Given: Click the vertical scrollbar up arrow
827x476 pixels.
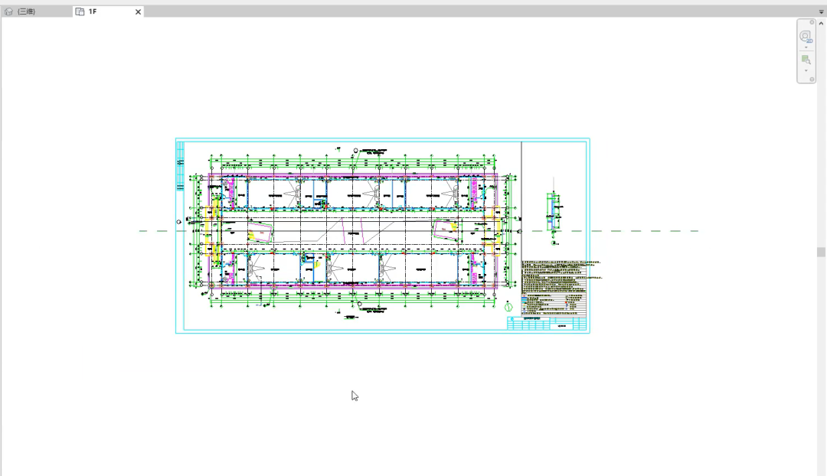Looking at the screenshot, I should pyautogui.click(x=821, y=24).
